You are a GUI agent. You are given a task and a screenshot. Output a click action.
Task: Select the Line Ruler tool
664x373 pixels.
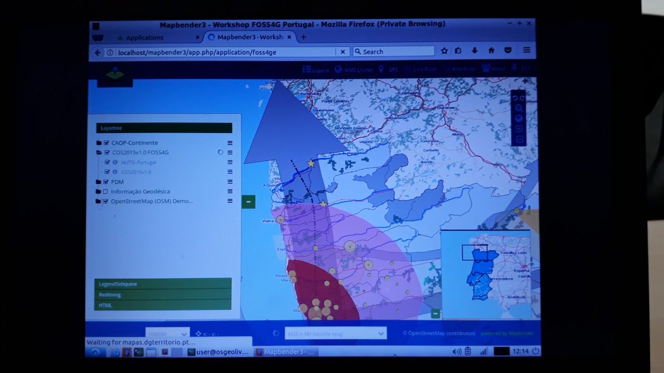421,70
